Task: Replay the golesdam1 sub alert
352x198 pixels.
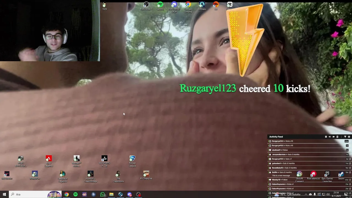Action: coord(350,163)
